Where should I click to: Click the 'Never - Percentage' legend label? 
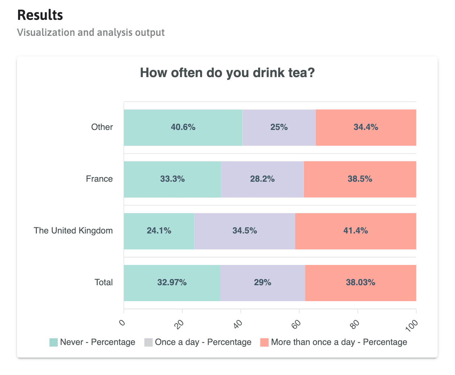tap(97, 342)
